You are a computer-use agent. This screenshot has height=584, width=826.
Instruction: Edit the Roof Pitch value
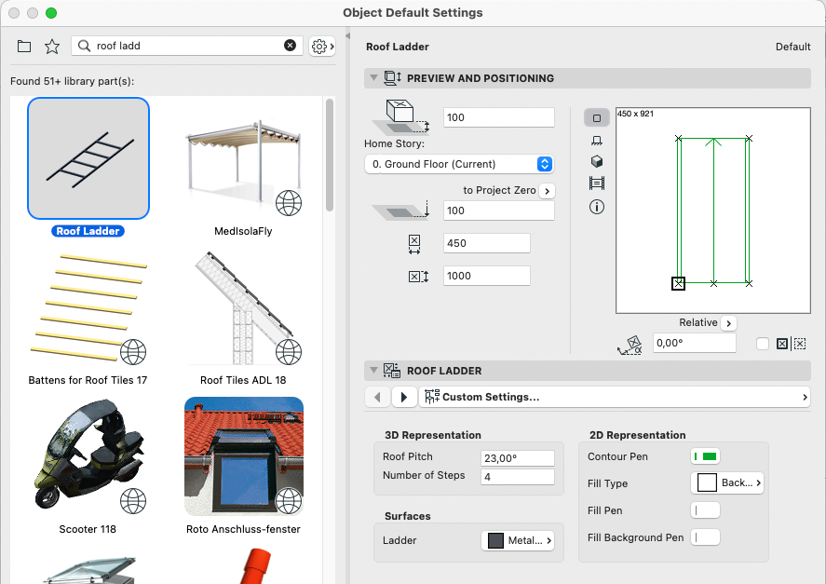518,458
